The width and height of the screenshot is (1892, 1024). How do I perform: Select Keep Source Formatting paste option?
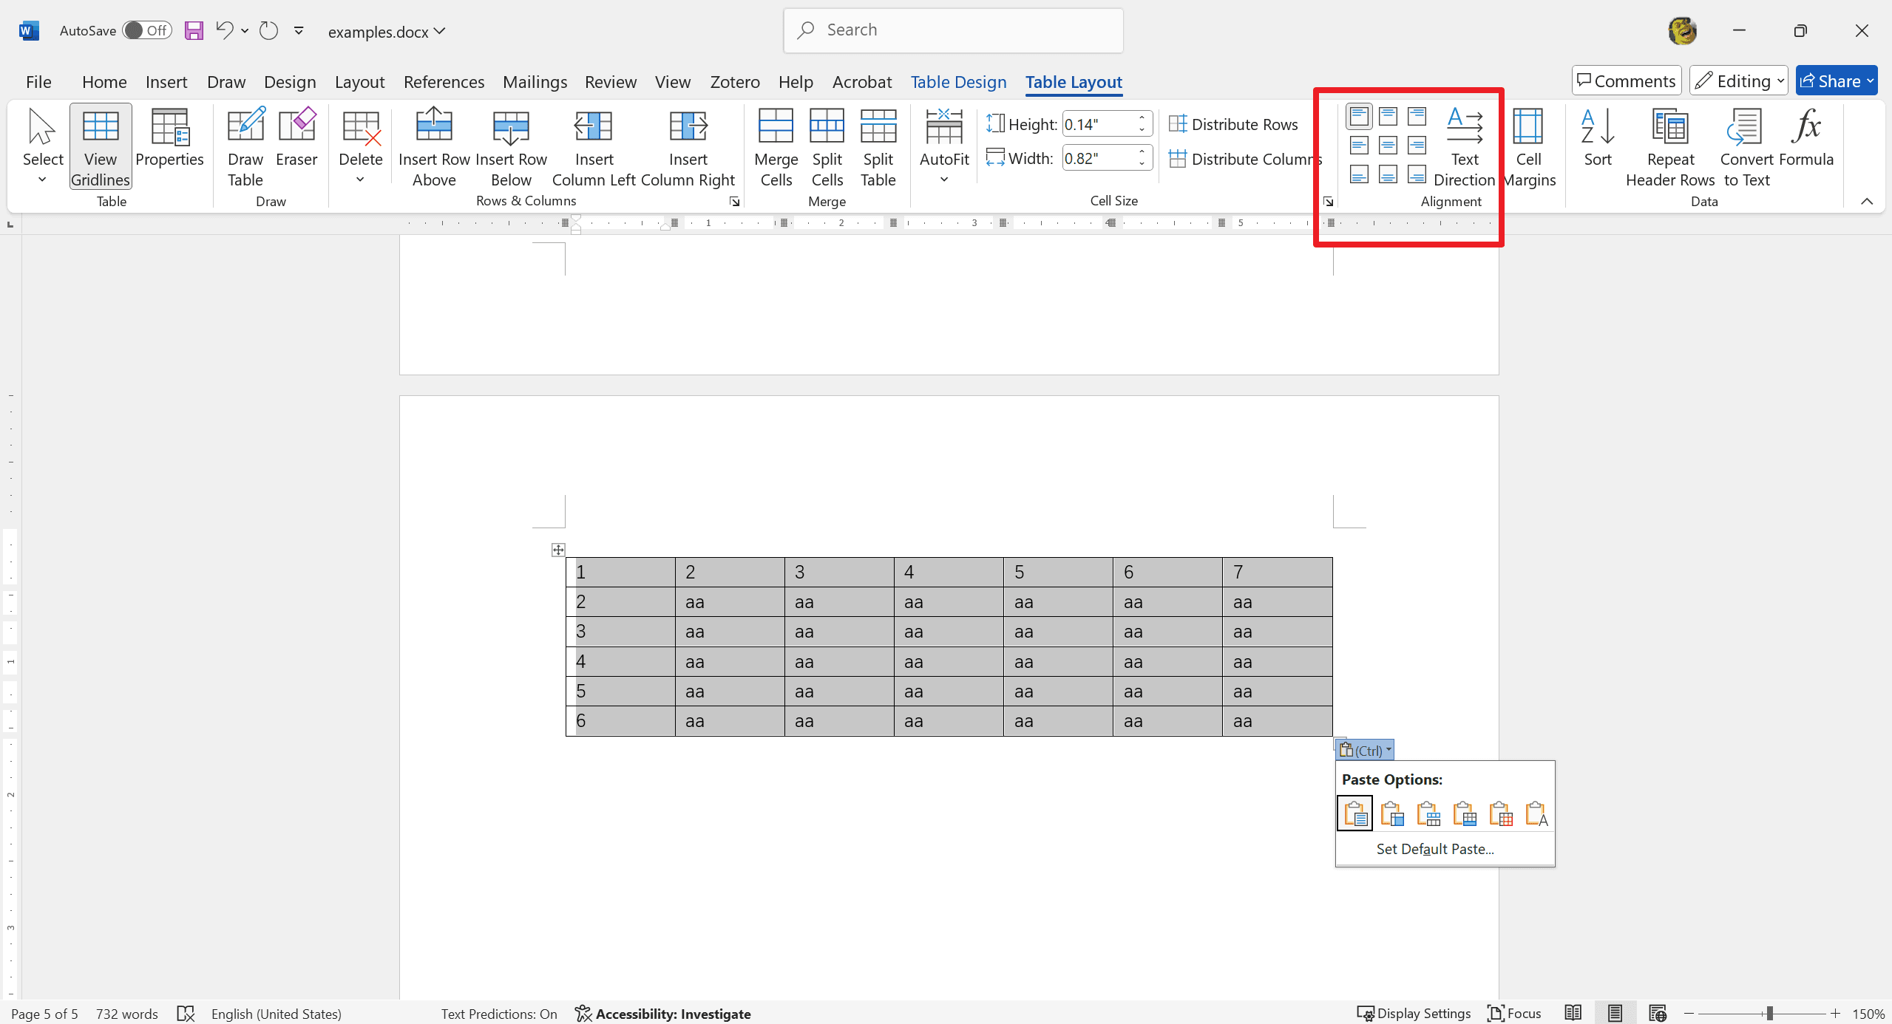(x=1354, y=813)
